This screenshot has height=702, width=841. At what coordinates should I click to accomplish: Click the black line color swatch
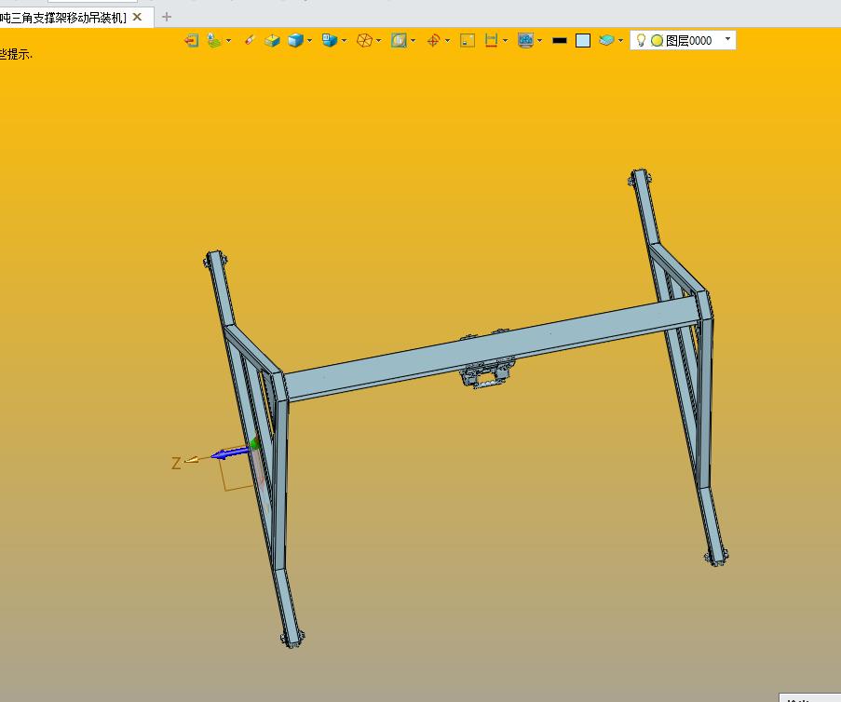(x=560, y=41)
